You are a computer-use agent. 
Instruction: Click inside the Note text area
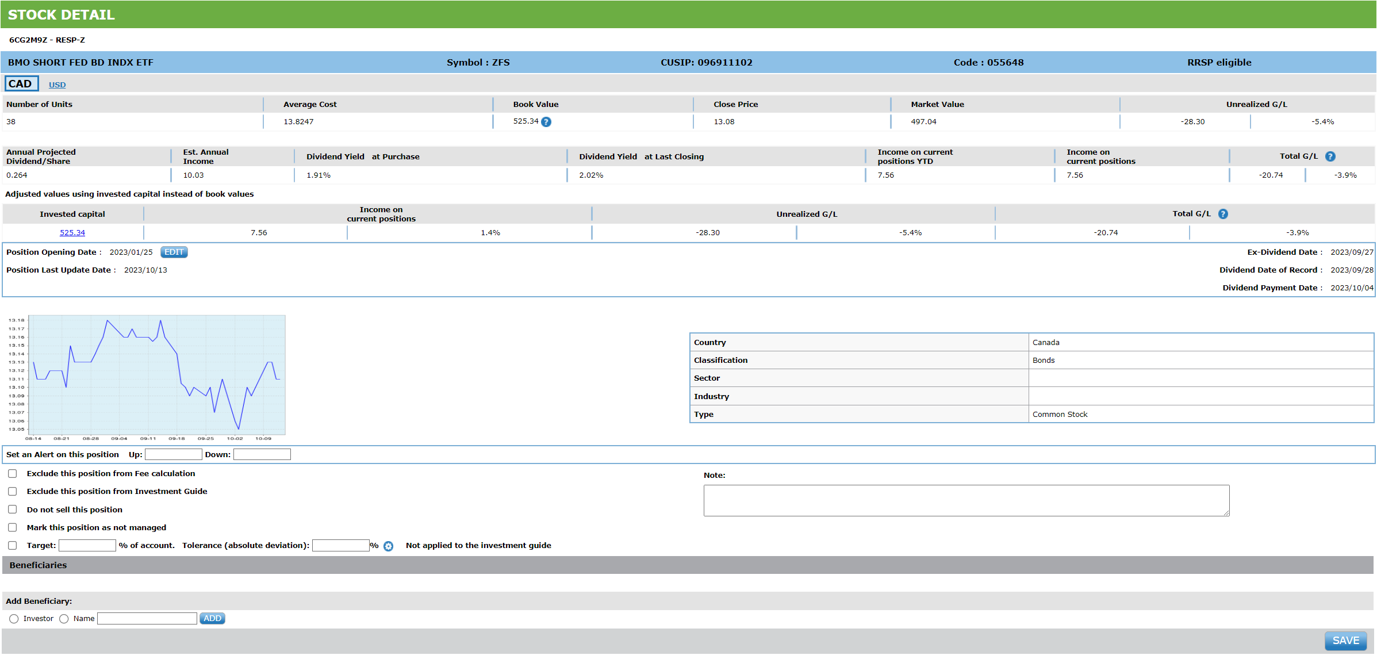pos(966,501)
